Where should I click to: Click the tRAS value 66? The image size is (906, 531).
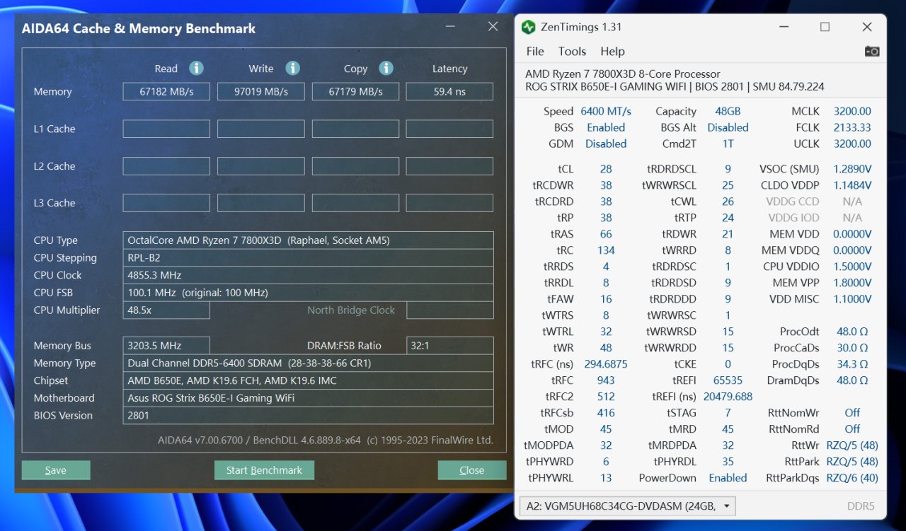coord(606,234)
